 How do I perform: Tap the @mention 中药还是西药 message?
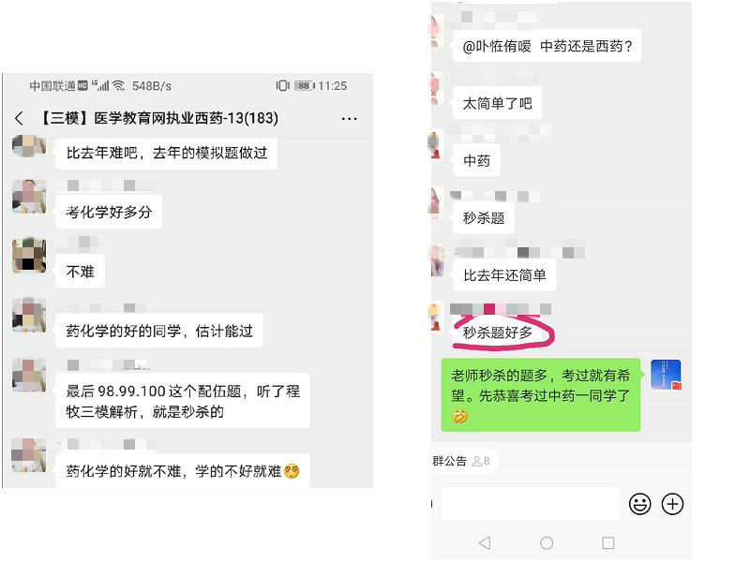(x=547, y=46)
